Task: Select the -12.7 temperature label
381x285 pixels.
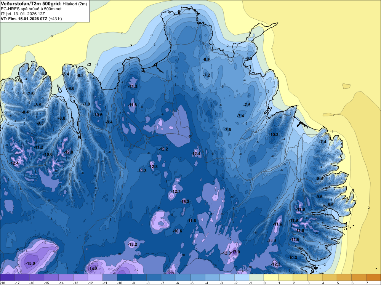Action: [176, 191]
